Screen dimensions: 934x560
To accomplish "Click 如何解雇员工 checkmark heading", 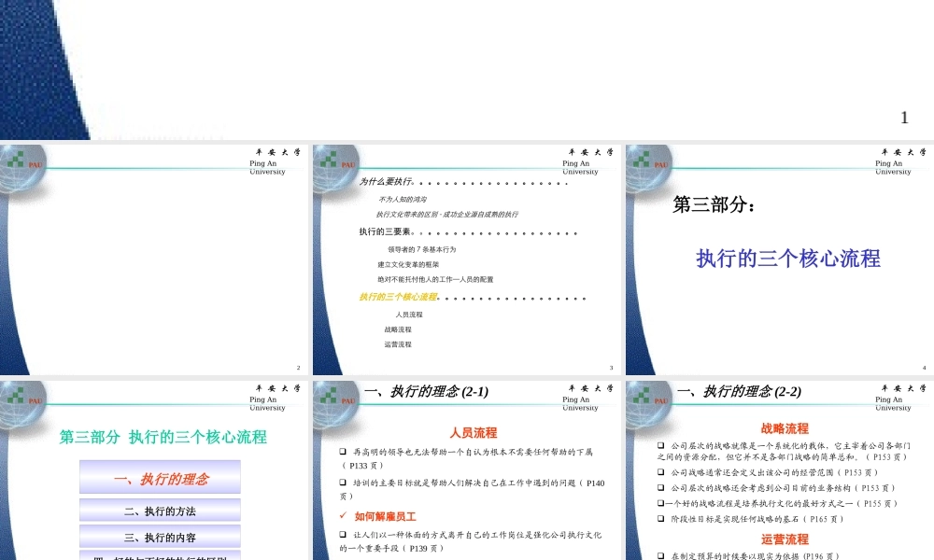I will click(385, 516).
